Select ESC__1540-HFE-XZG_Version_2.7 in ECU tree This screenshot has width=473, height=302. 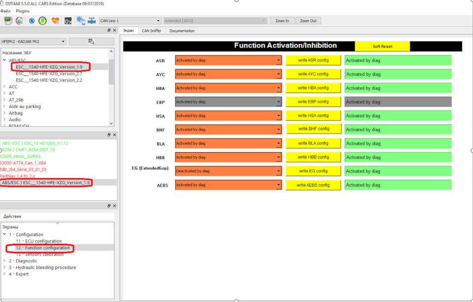point(49,73)
